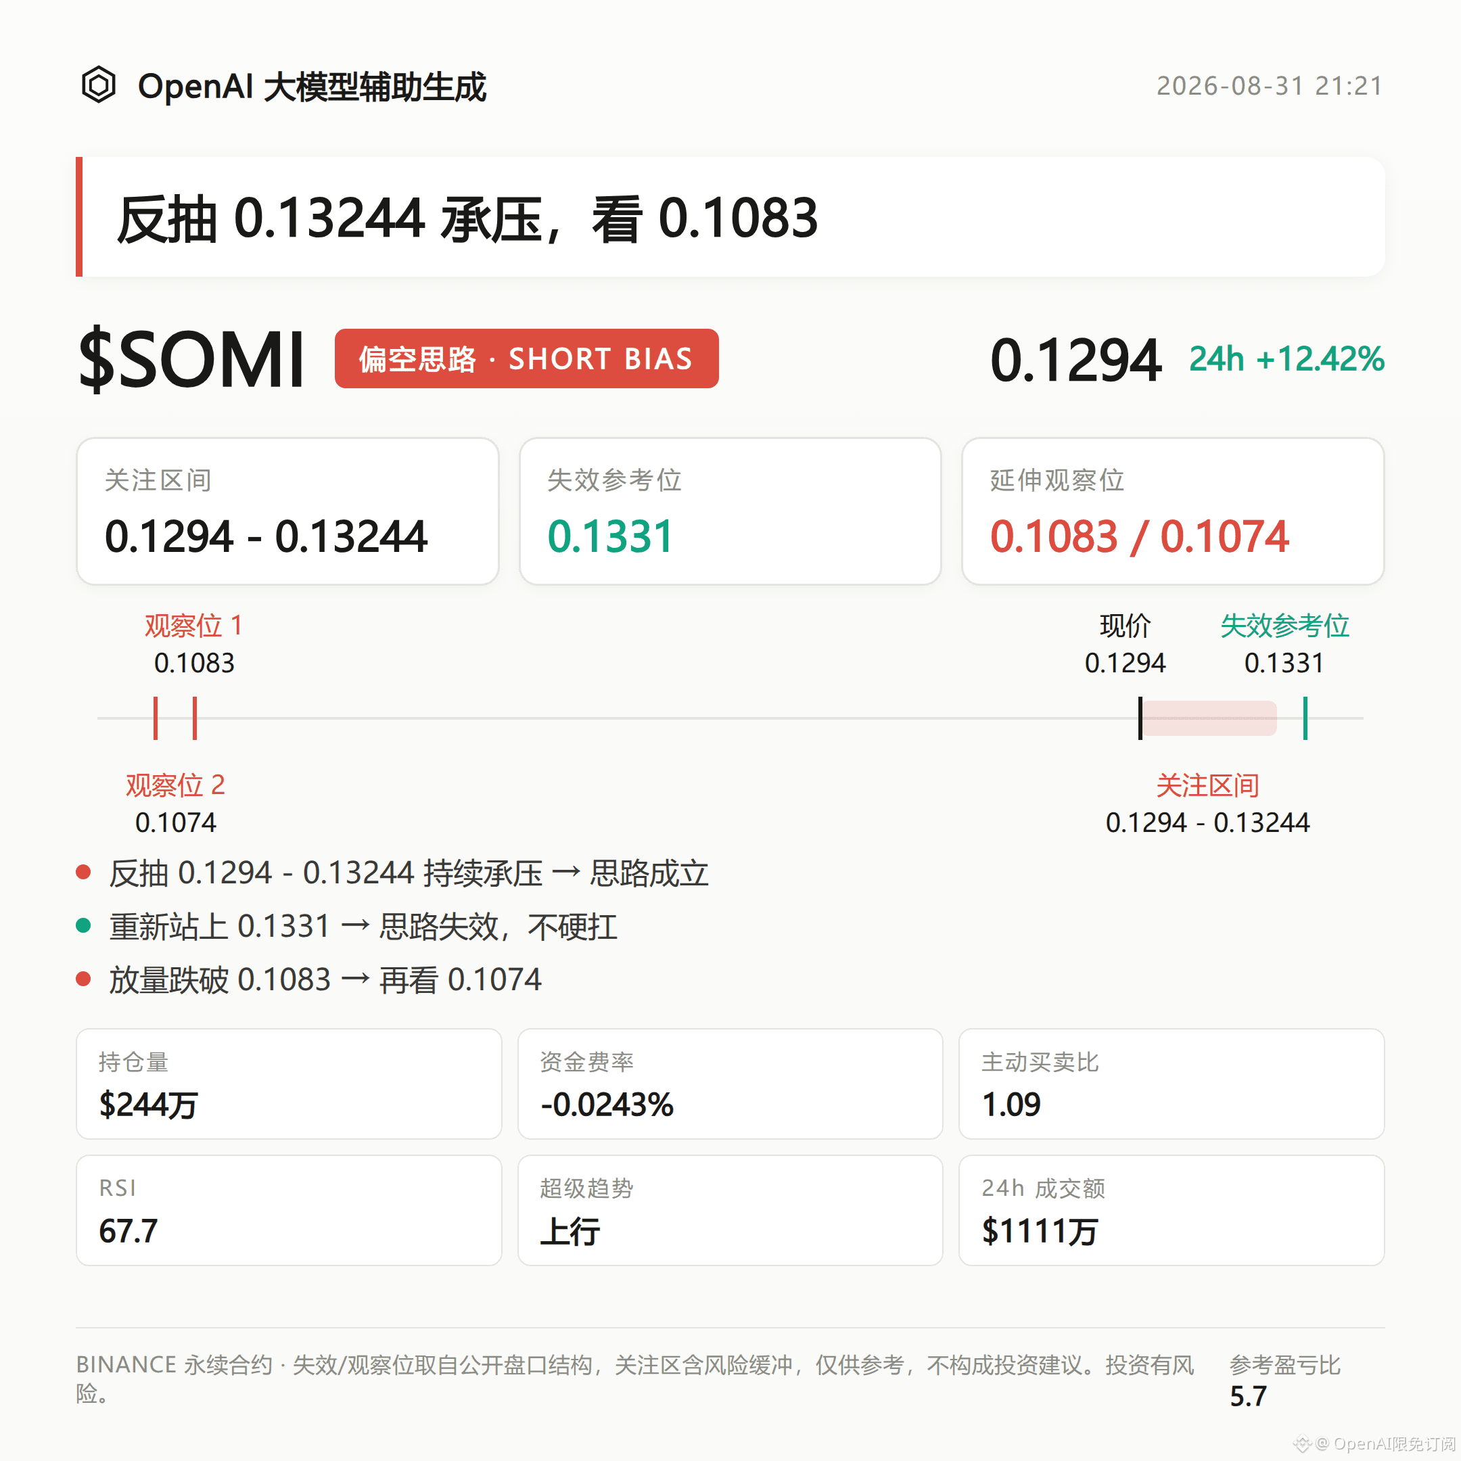Screen dimensions: 1461x1461
Task: Open the 24h 成交额 card showing $1111万
Action: [x=1172, y=1210]
